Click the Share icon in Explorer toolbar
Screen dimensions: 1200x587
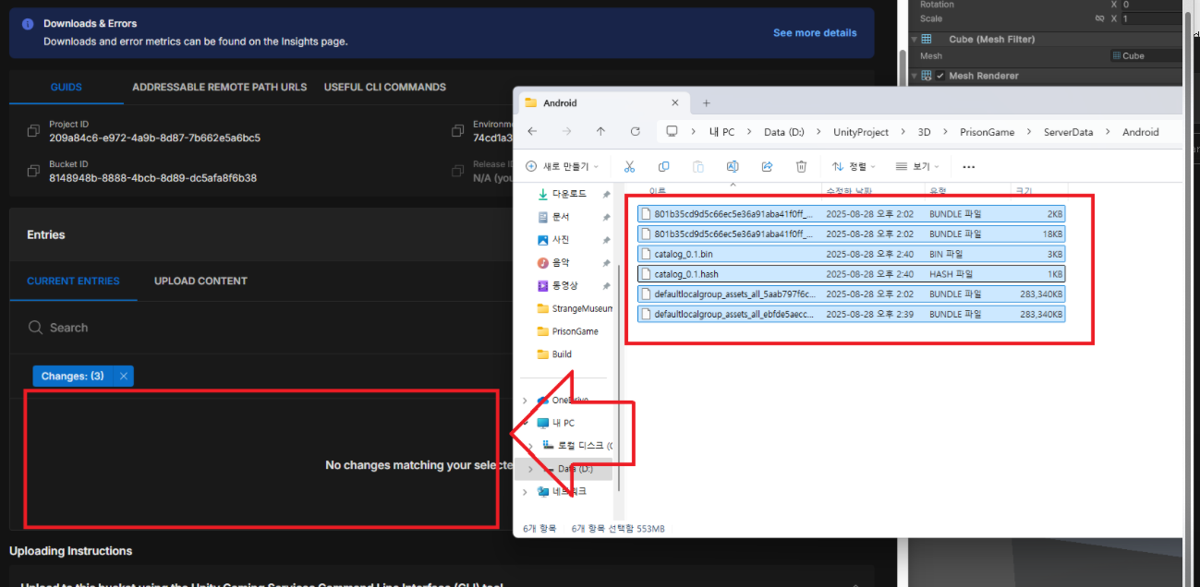coord(767,166)
